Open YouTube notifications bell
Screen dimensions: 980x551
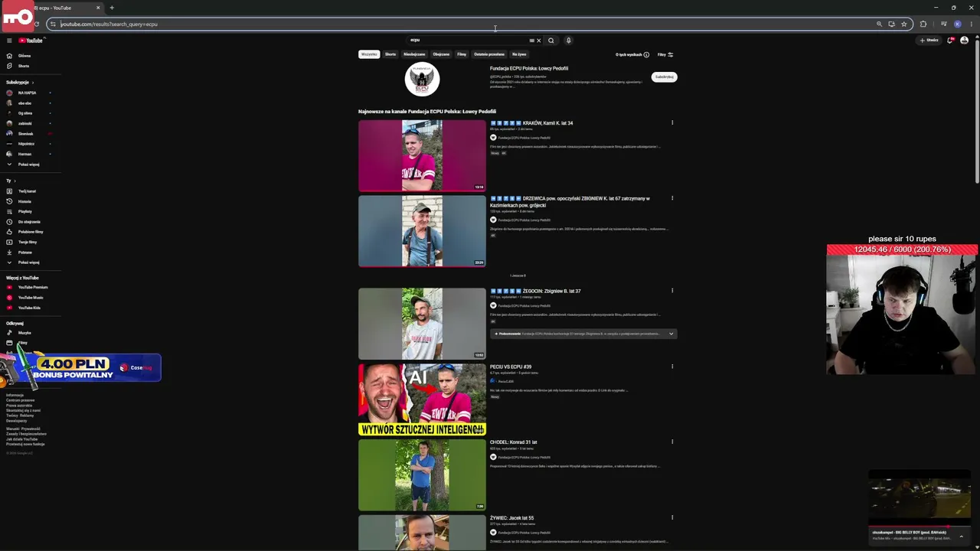[950, 41]
